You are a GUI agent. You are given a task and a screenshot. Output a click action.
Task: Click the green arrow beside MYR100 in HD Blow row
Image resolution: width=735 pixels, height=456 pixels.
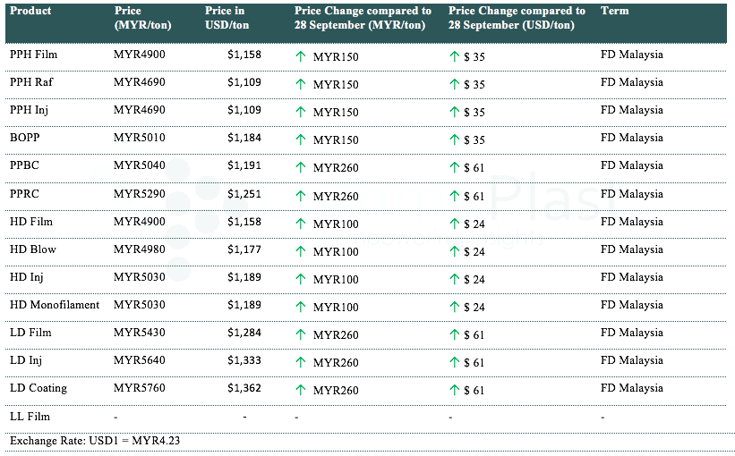pos(301,252)
